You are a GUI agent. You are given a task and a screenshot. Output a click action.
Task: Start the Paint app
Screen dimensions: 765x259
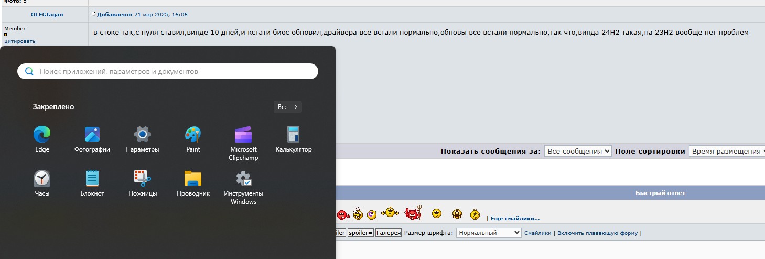point(193,139)
